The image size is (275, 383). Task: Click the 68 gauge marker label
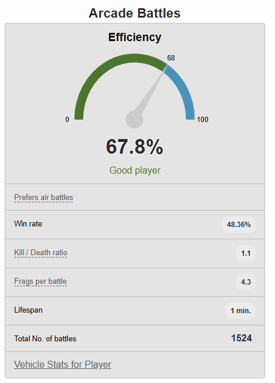point(171,58)
